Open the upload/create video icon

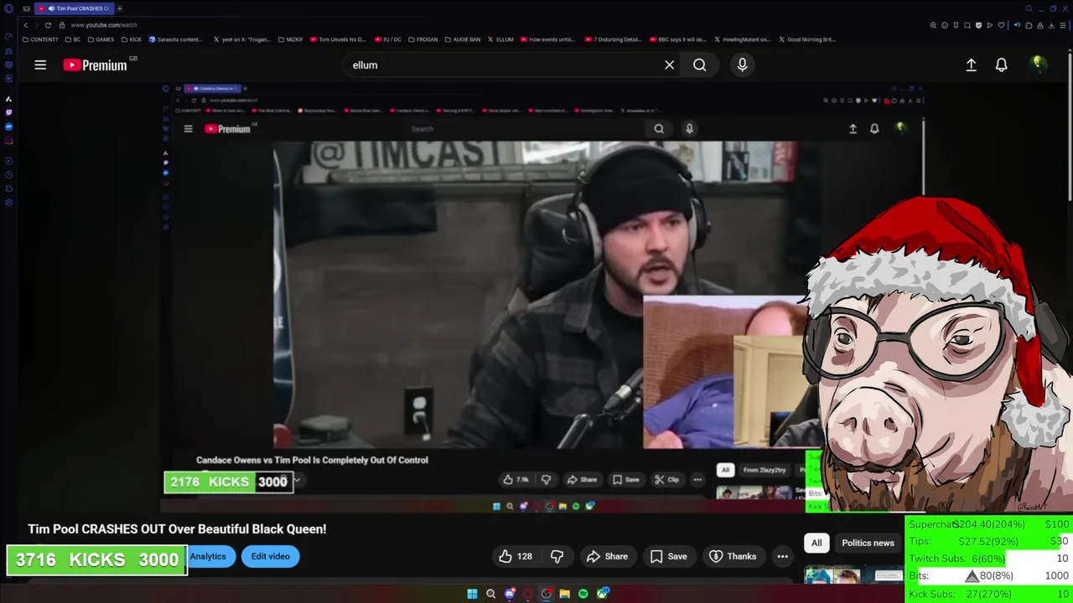coord(971,64)
